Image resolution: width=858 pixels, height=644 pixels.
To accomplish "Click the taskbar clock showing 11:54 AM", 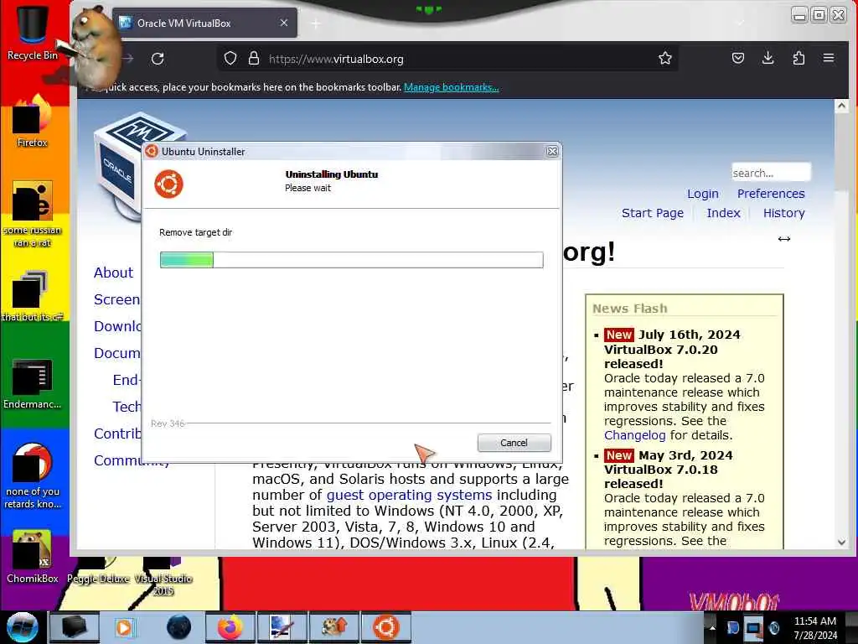I will [814, 627].
